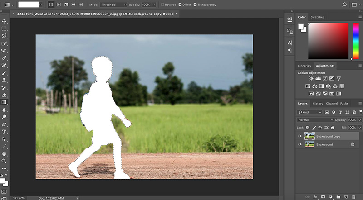The height and width of the screenshot is (200, 363).
Task: Select the Quick Selection tool
Action: point(4,43)
